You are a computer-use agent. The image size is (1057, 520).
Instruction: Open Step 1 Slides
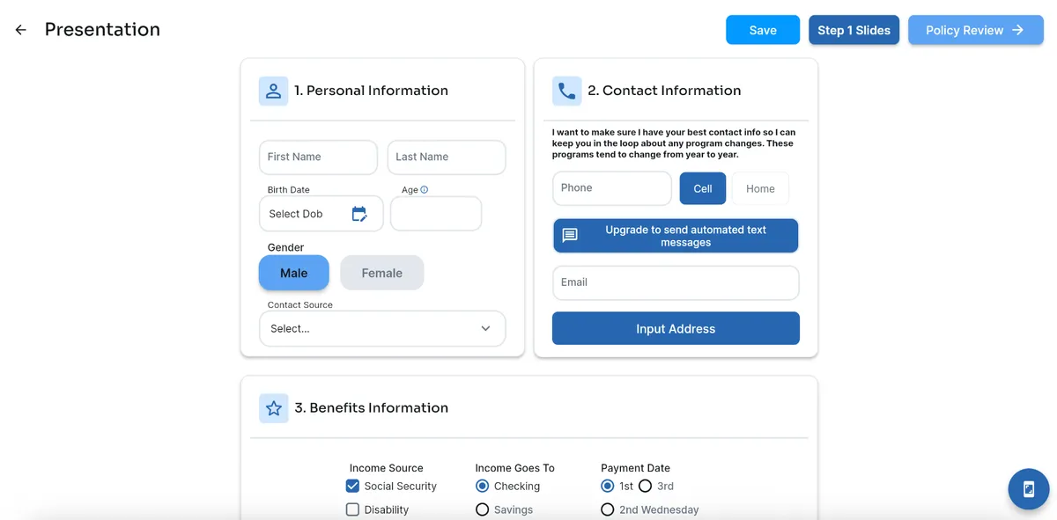pos(854,30)
